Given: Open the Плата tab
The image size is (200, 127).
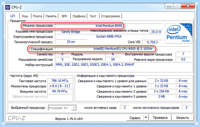Looking at the screenshot, I should click(x=37, y=16).
